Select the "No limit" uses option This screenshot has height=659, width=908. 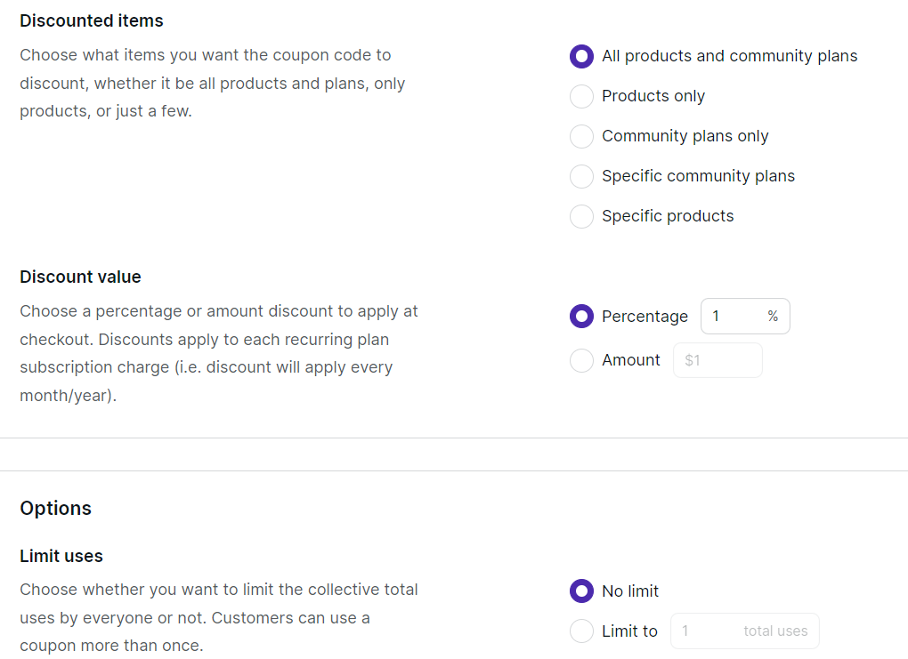(581, 591)
